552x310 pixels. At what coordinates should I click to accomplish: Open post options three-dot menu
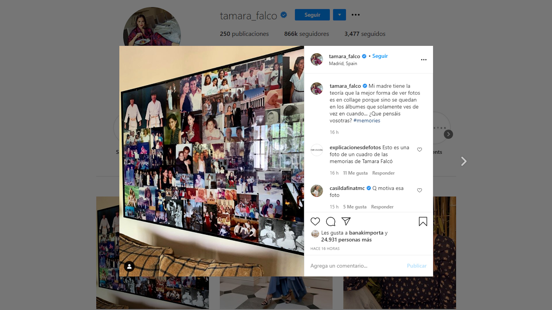click(423, 60)
